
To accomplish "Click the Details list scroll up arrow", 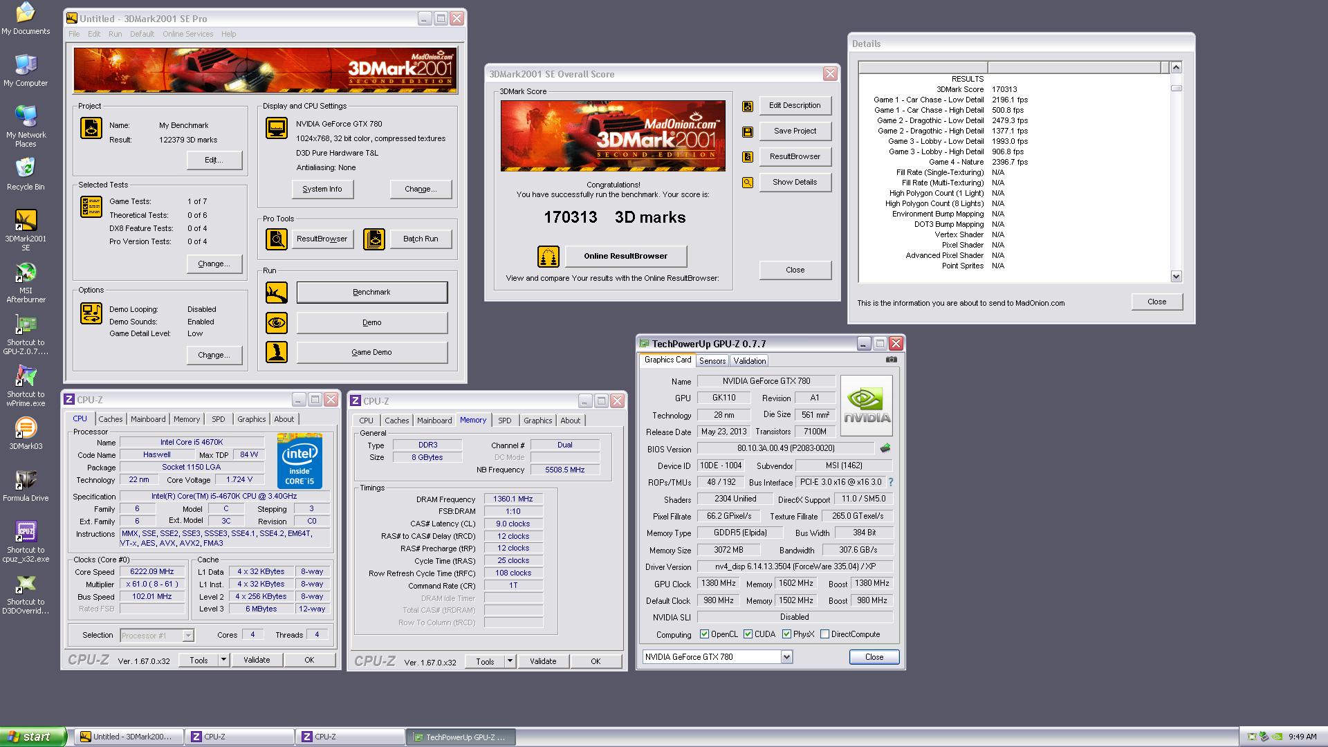I will pyautogui.click(x=1176, y=68).
